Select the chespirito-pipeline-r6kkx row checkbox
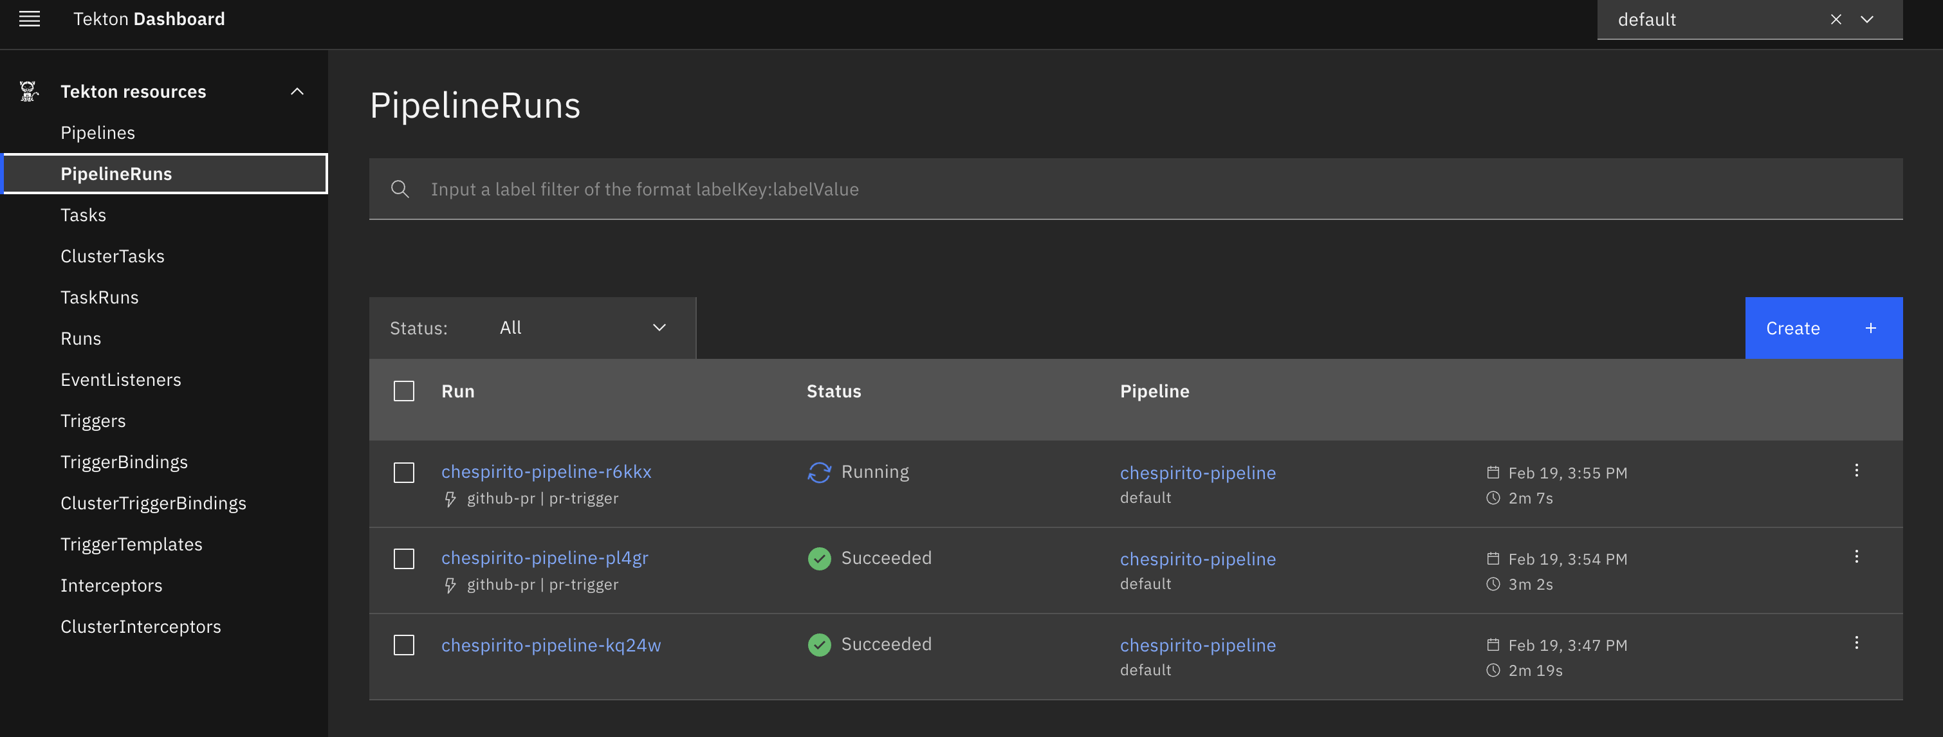Screen dimensions: 1943x737 pyautogui.click(x=404, y=473)
